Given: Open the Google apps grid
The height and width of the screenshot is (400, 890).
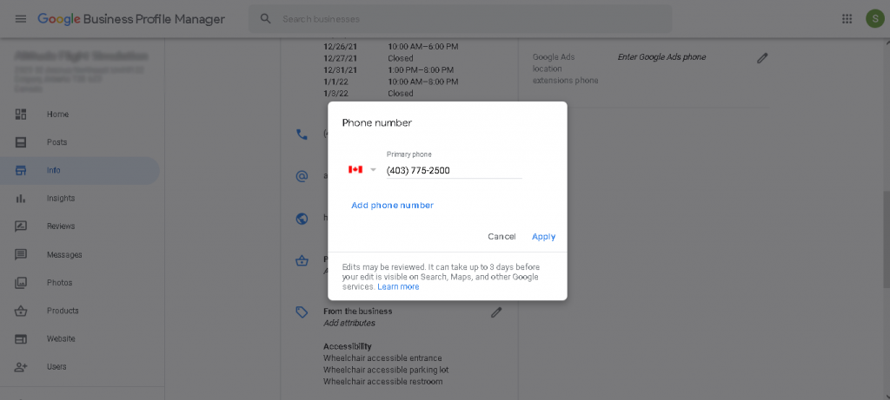Looking at the screenshot, I should tap(847, 19).
